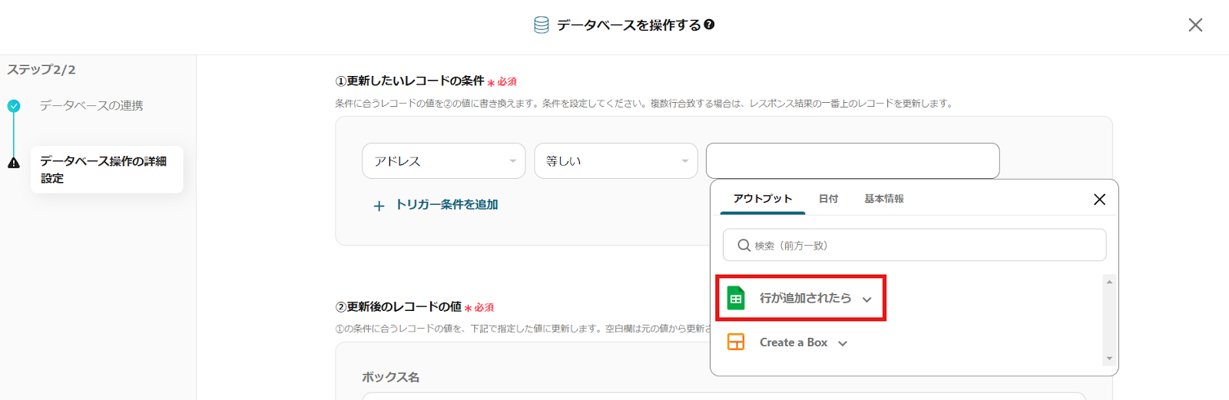Click the orange Create a Box icon

click(736, 342)
